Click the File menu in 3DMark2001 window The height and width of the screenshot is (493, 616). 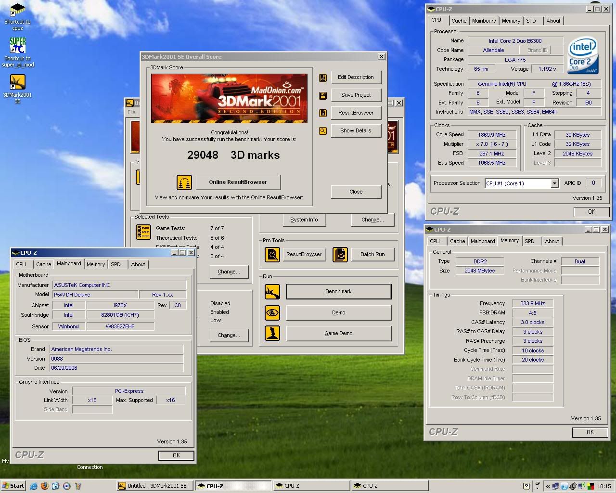131,112
